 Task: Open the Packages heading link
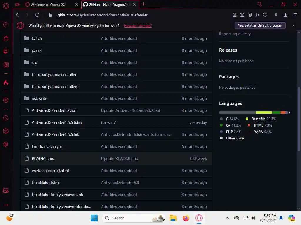pos(229,77)
